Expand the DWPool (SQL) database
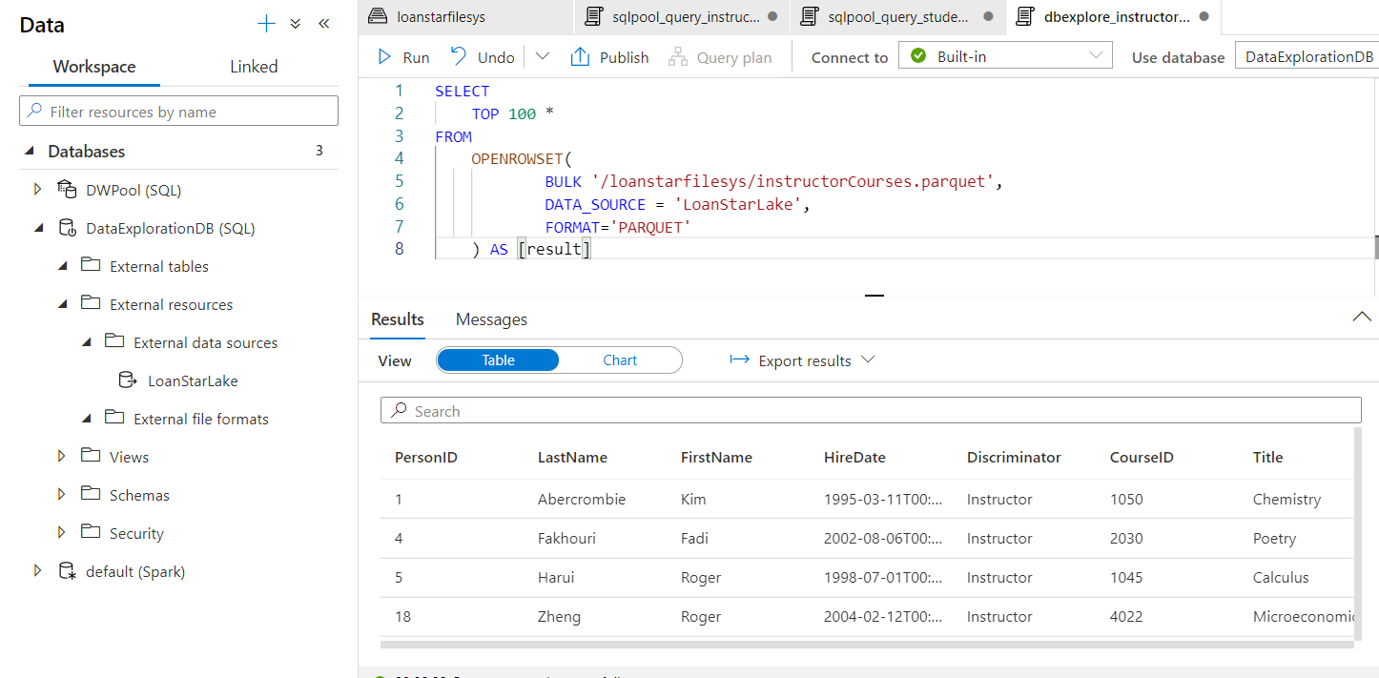This screenshot has width=1379, height=678. [x=38, y=189]
